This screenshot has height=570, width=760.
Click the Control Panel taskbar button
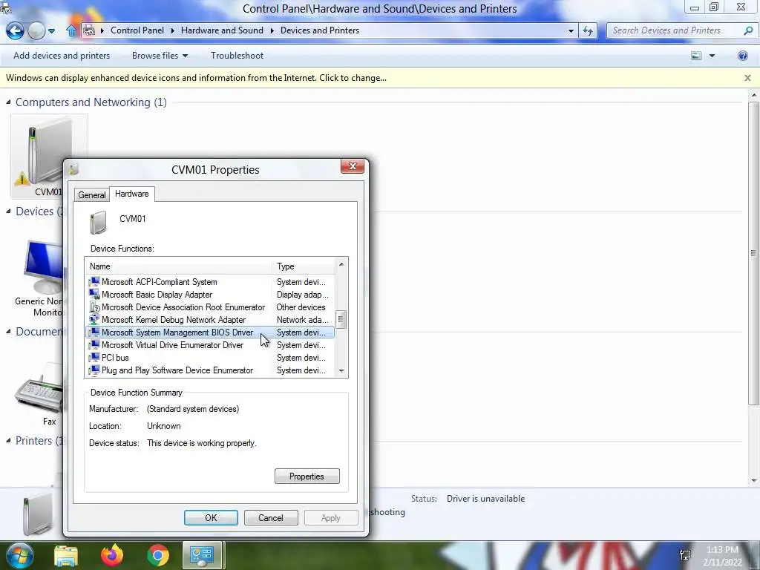click(202, 555)
